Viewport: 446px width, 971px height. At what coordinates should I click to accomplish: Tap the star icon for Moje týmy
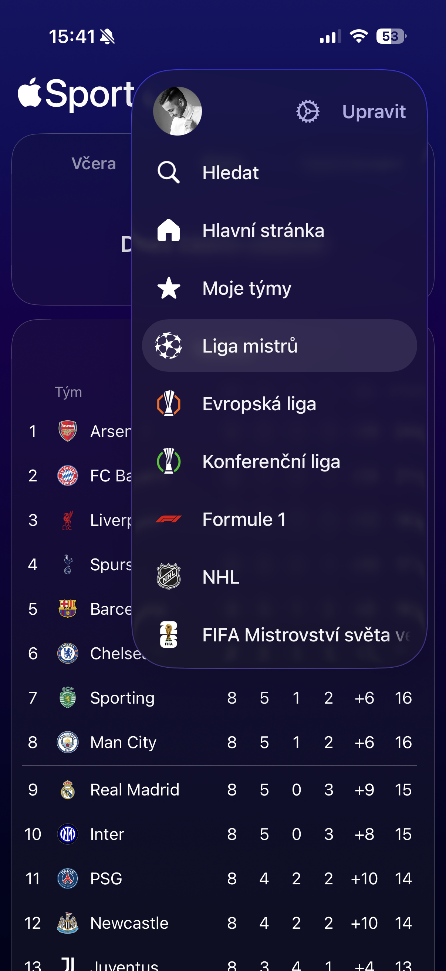coord(168,288)
